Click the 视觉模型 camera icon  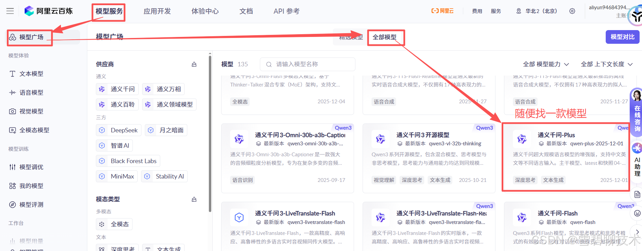(x=12, y=111)
